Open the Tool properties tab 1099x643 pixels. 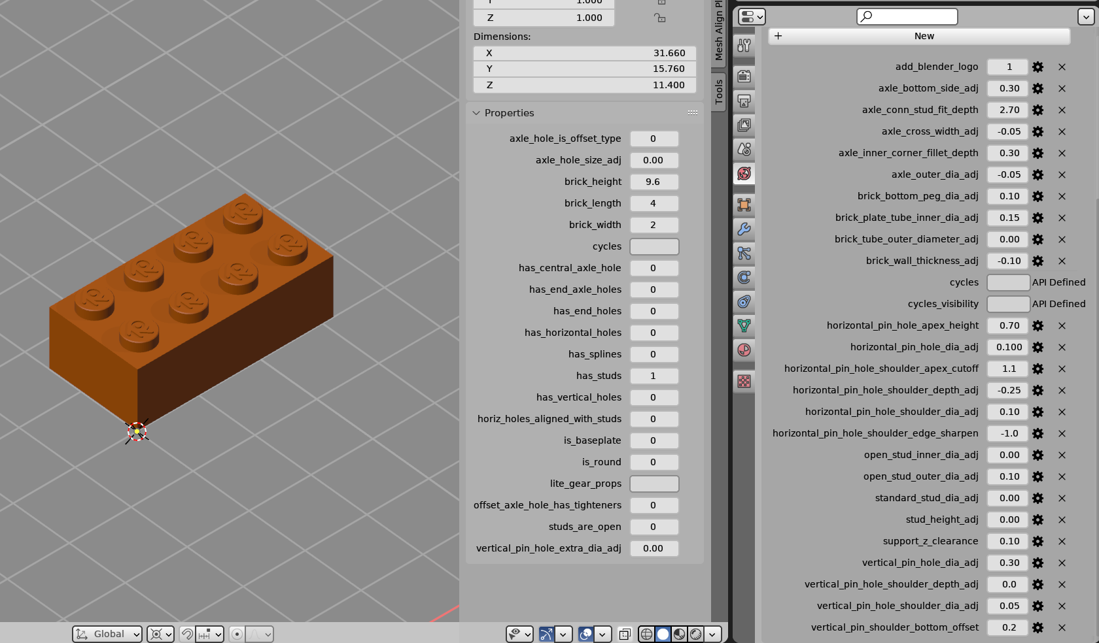744,45
